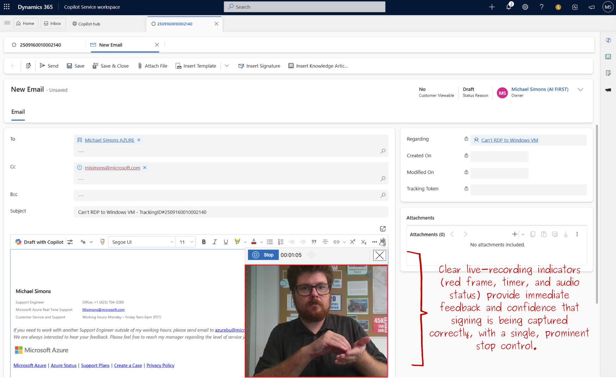Open the font size 11 dropdown
The height and width of the screenshot is (378, 616).
pyautogui.click(x=186, y=242)
